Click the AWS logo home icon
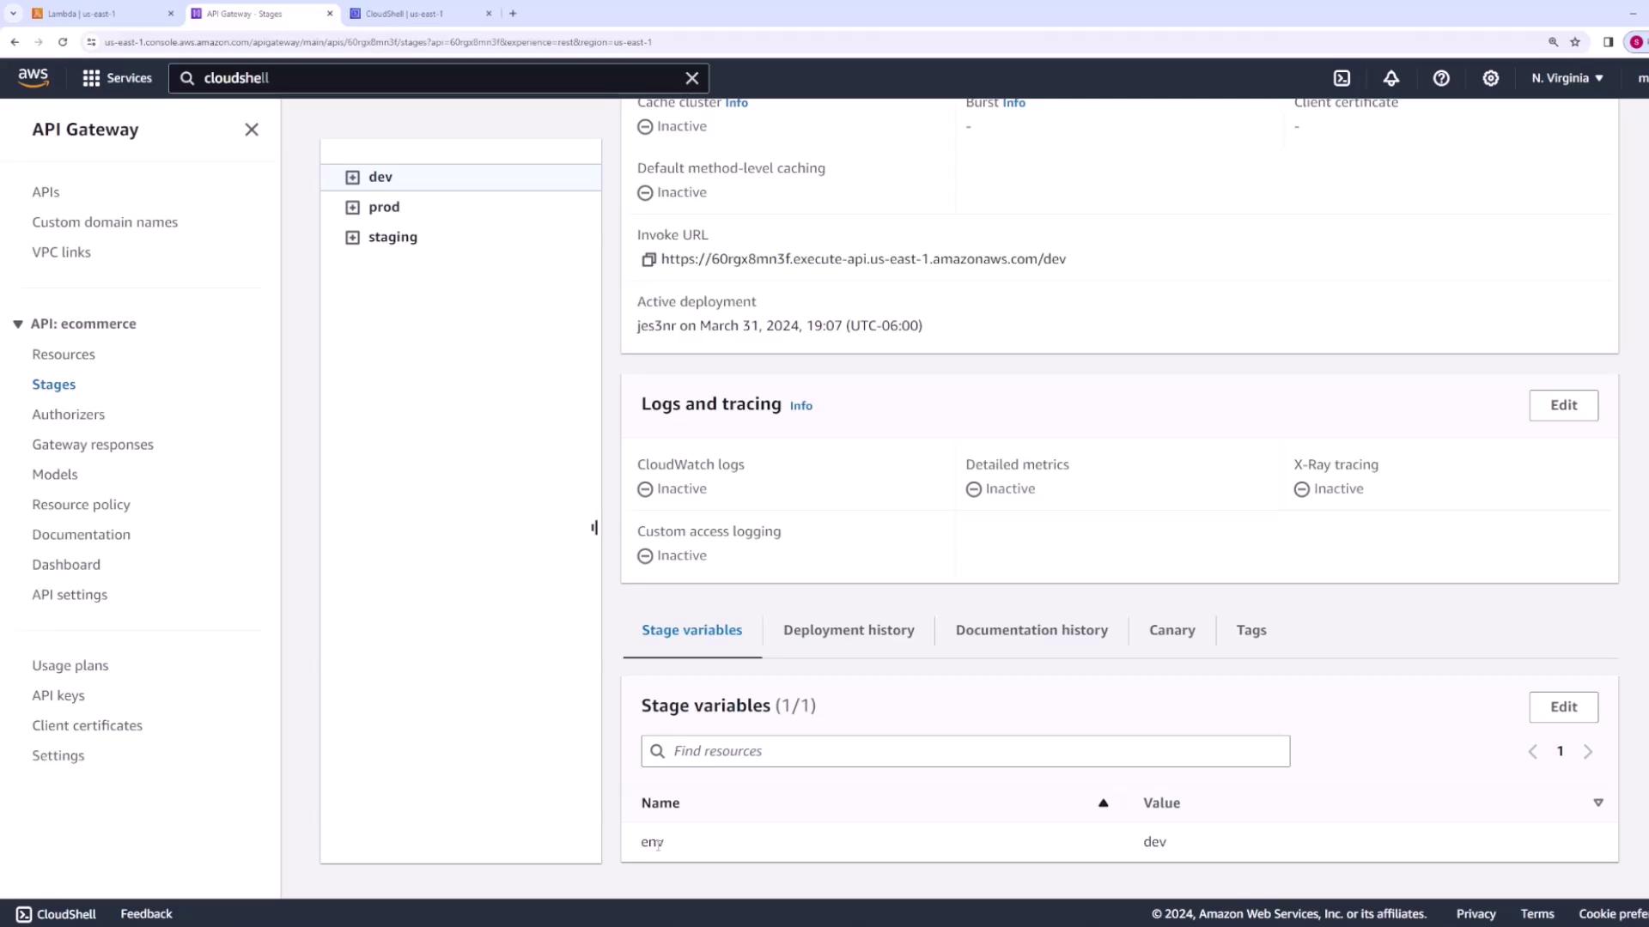Viewport: 1649px width, 927px height. point(33,77)
